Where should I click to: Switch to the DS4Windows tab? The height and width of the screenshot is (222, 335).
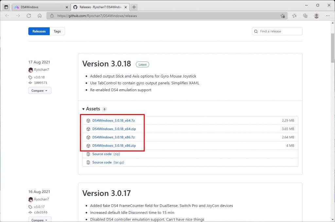click(41, 7)
